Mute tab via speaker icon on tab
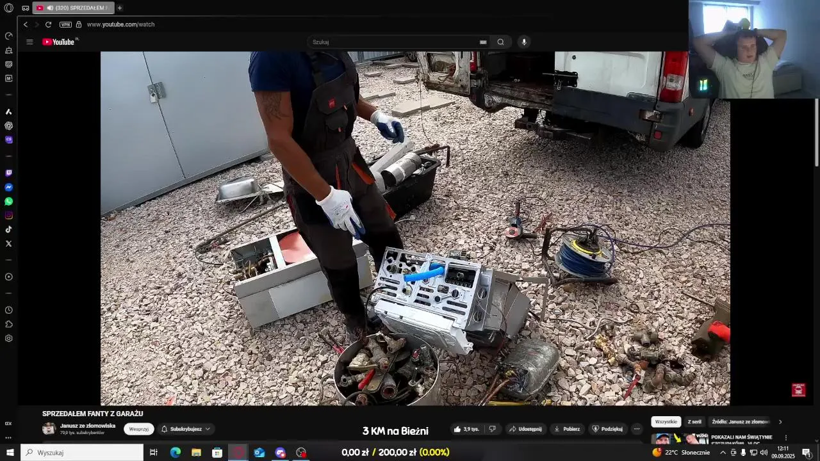Viewport: 820px width, 461px height. pos(50,8)
